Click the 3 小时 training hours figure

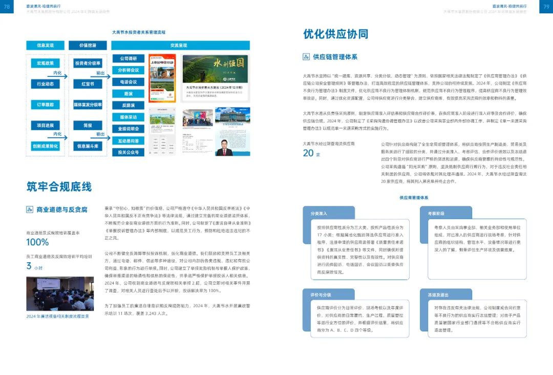(x=34, y=266)
